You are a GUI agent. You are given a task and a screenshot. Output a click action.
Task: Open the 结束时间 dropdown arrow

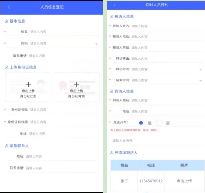coord(201,81)
